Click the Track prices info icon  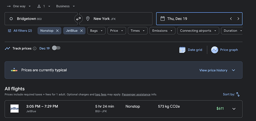pos(34,48)
